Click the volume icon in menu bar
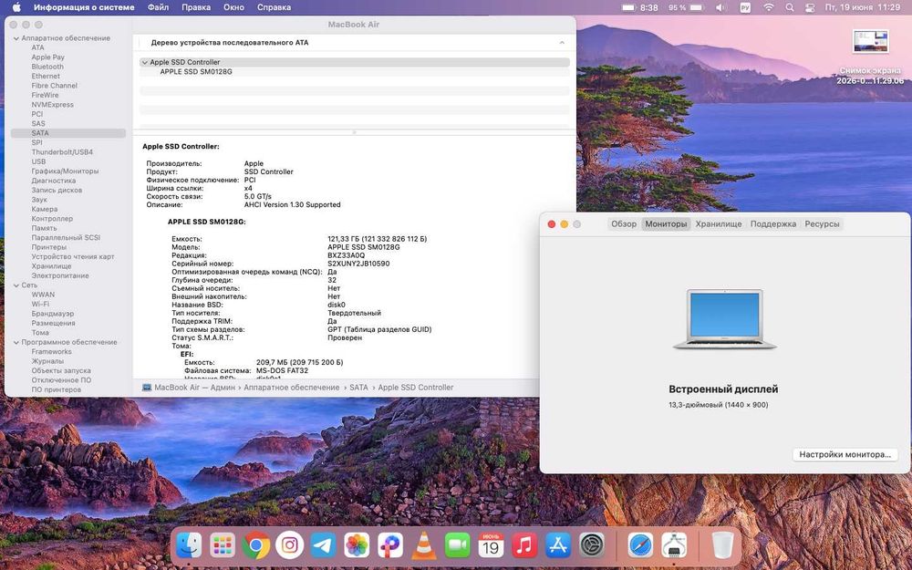912x570 pixels. click(720, 7)
